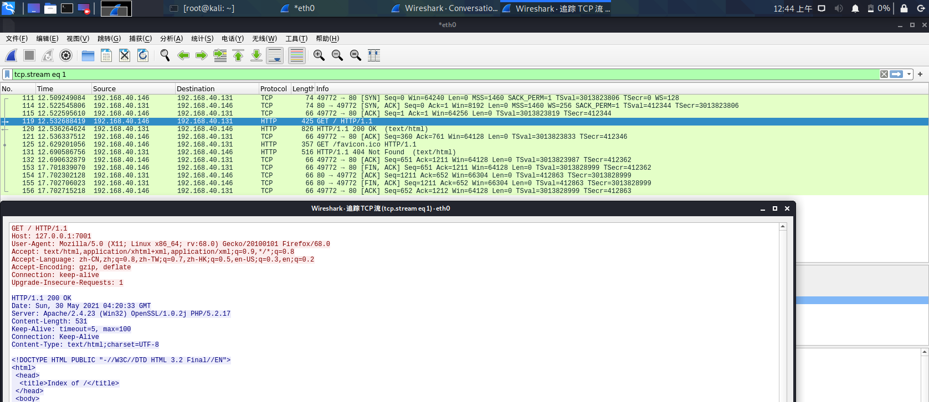This screenshot has height=402, width=929.
Task: Open the display filter bookmark menu
Action: [x=7, y=74]
